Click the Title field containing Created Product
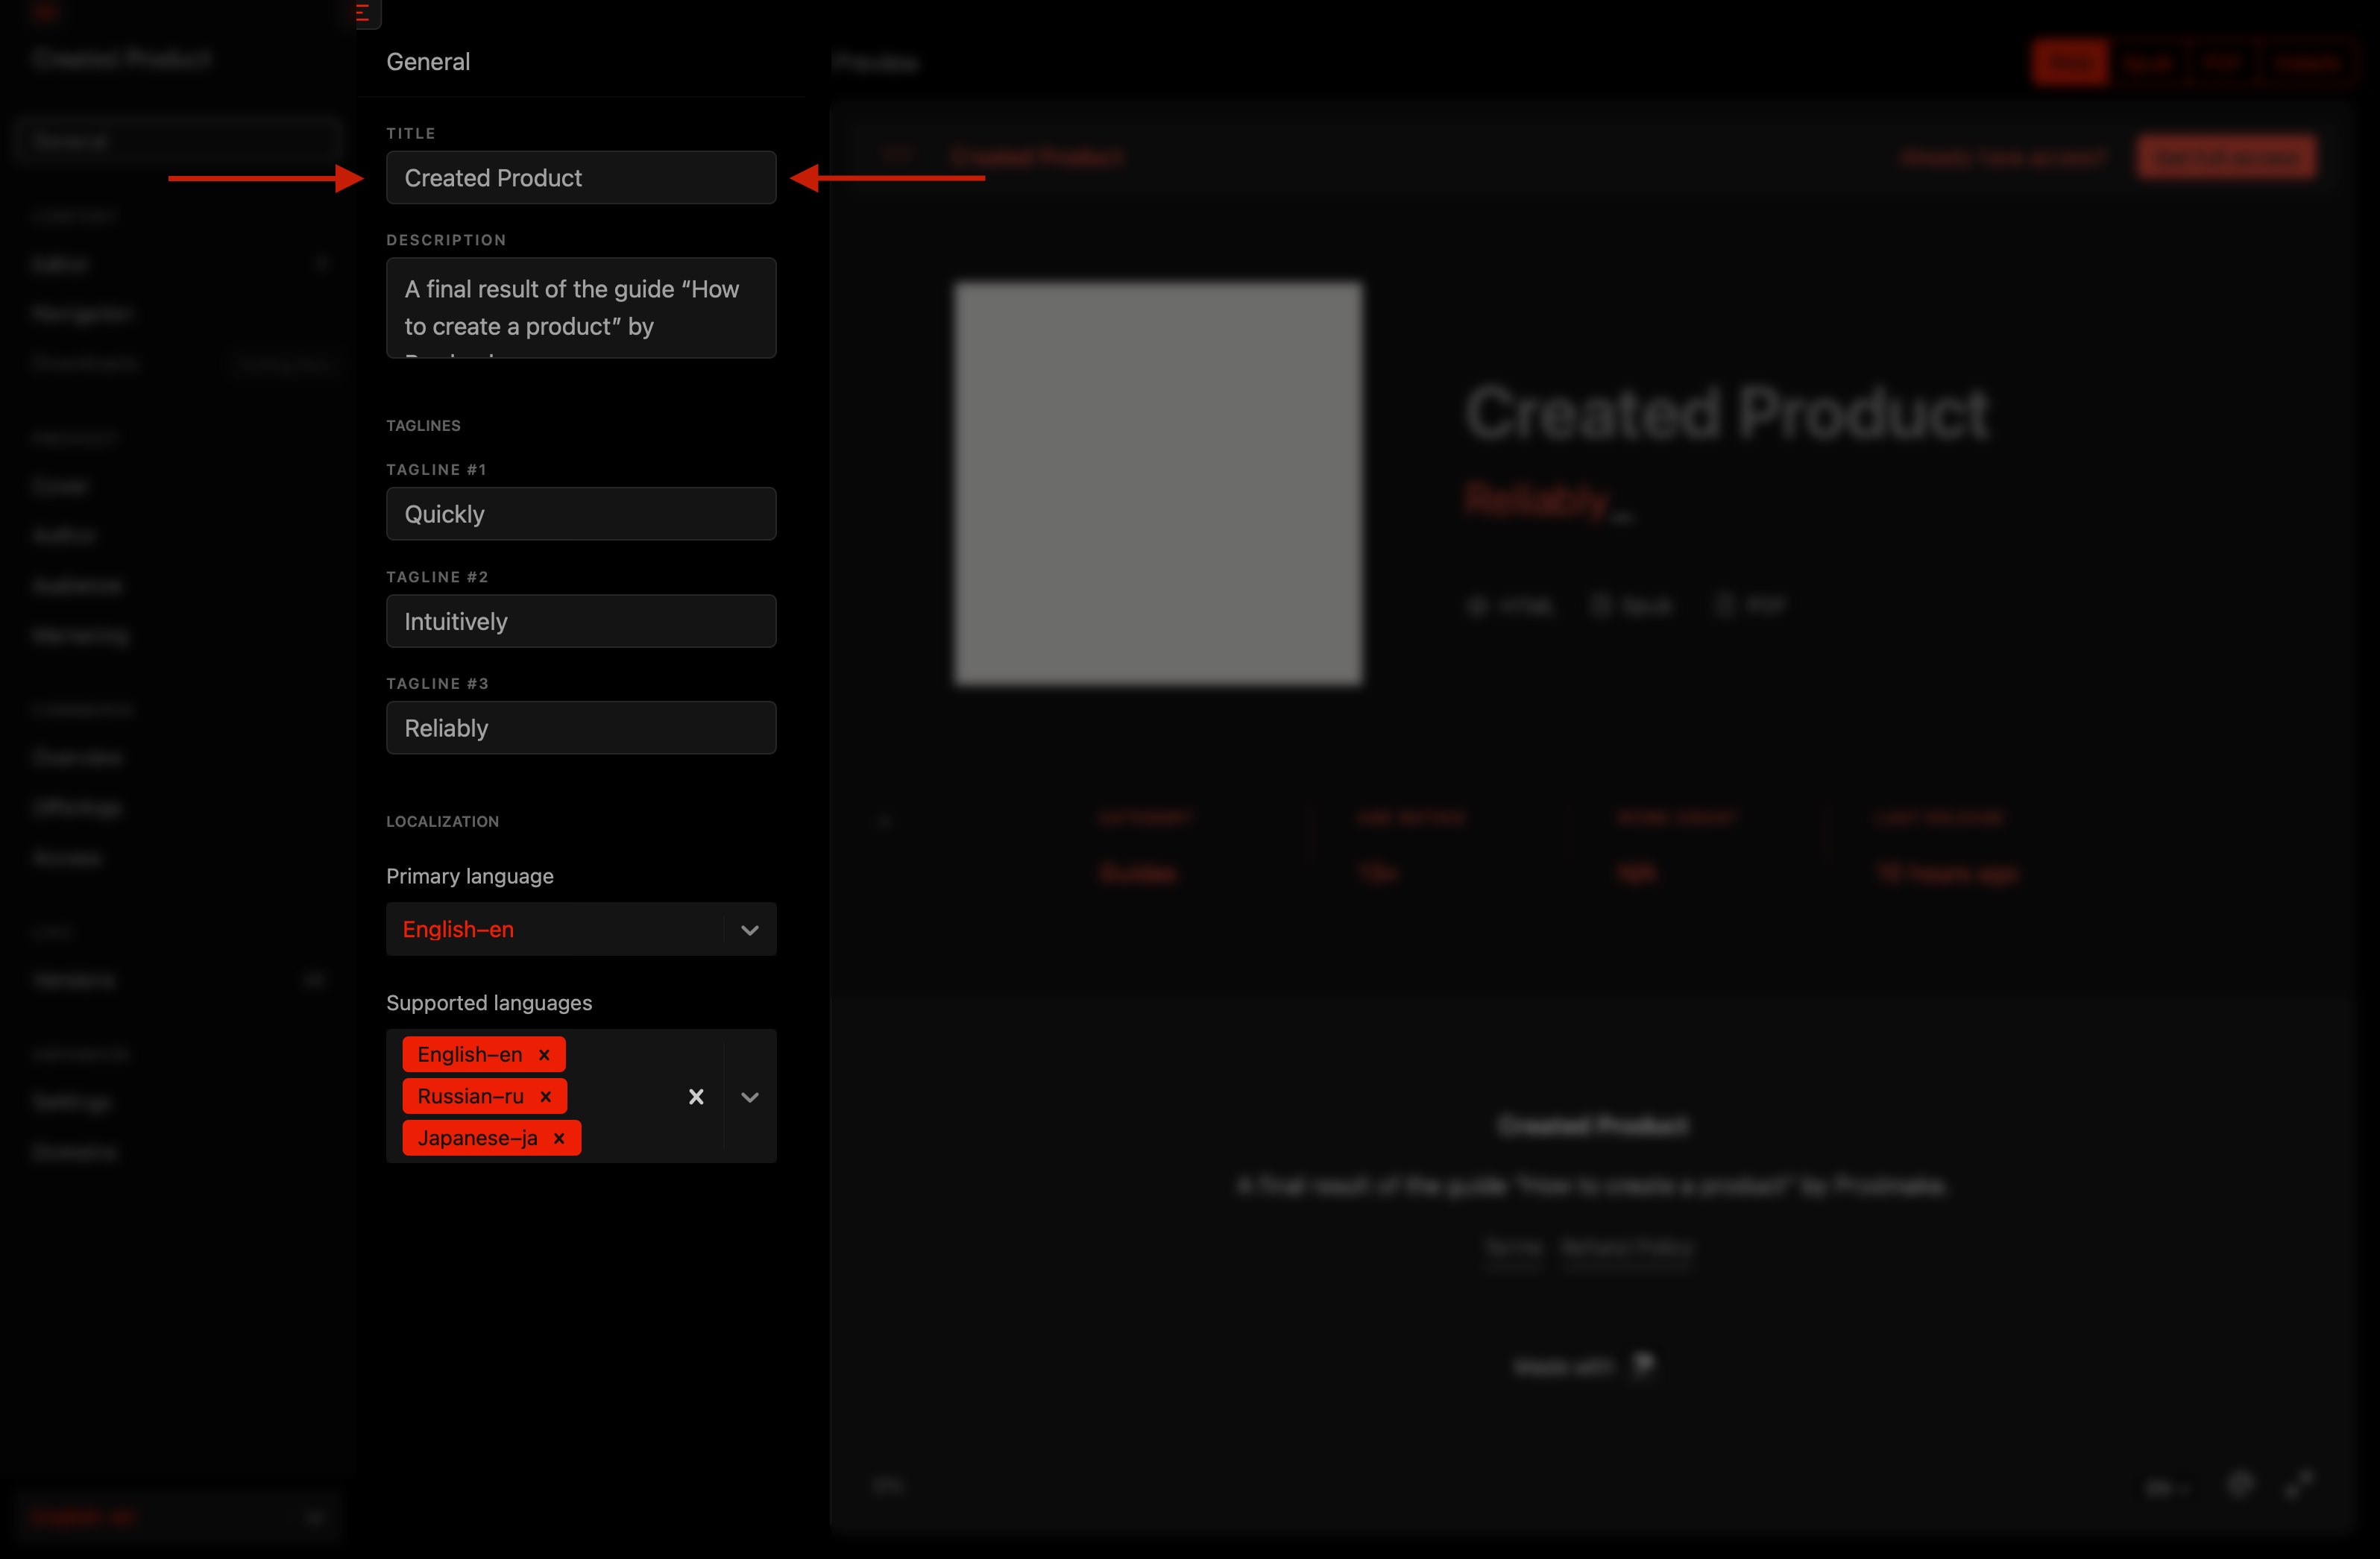2380x1559 pixels. (580, 178)
